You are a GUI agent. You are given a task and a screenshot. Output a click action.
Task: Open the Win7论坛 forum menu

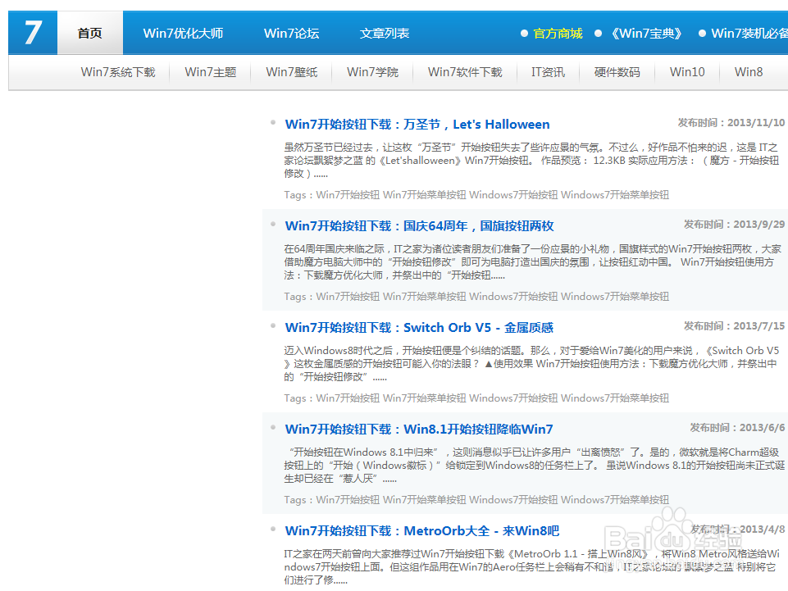click(291, 33)
